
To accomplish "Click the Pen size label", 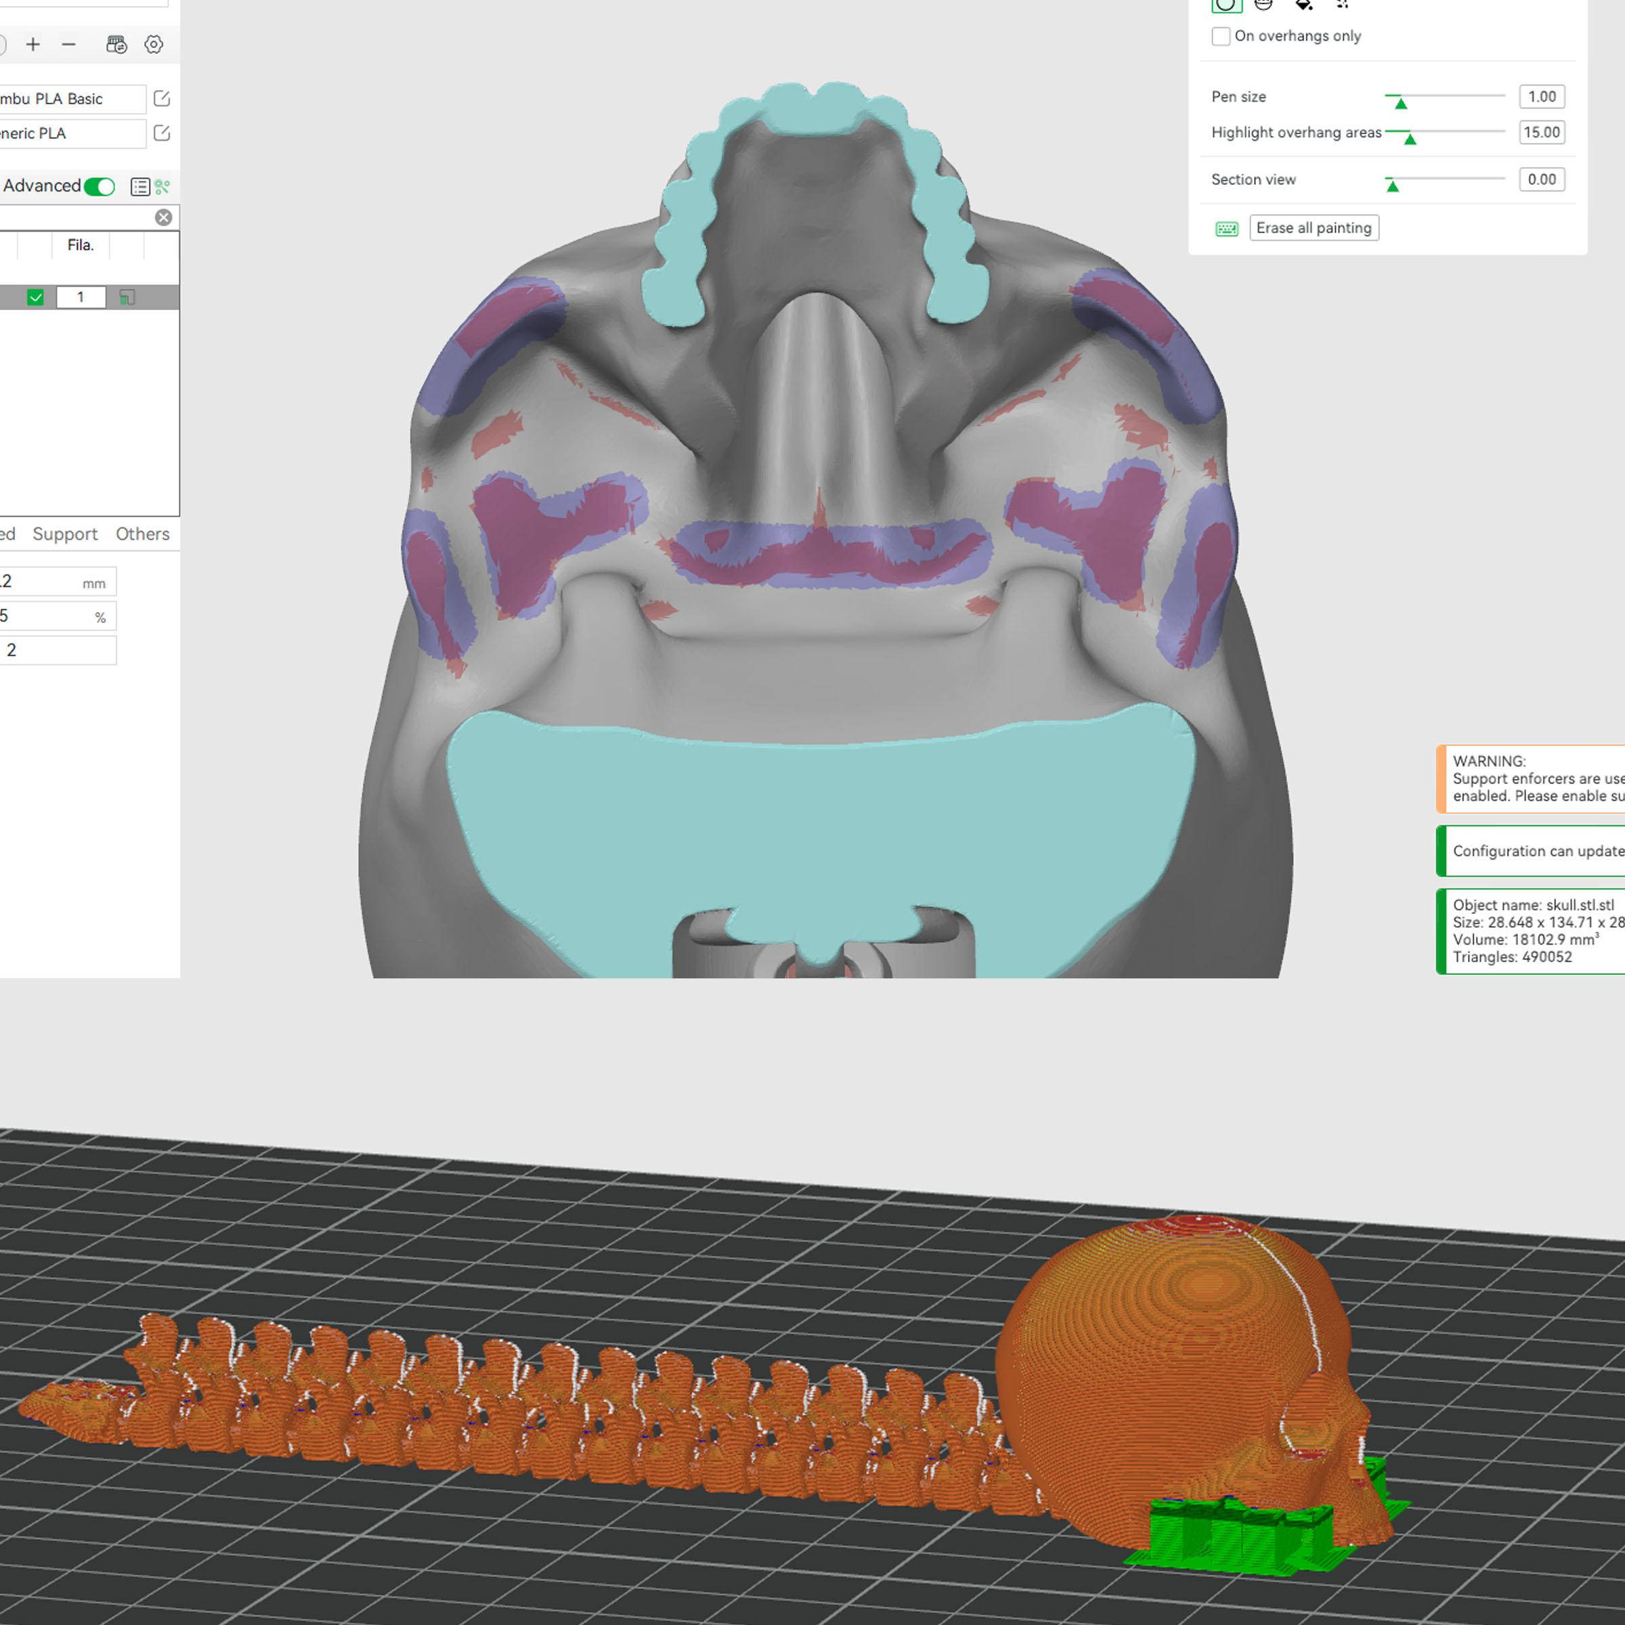I will [1238, 97].
